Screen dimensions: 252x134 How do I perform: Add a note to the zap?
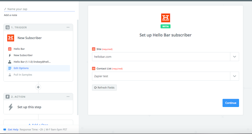click(10, 15)
